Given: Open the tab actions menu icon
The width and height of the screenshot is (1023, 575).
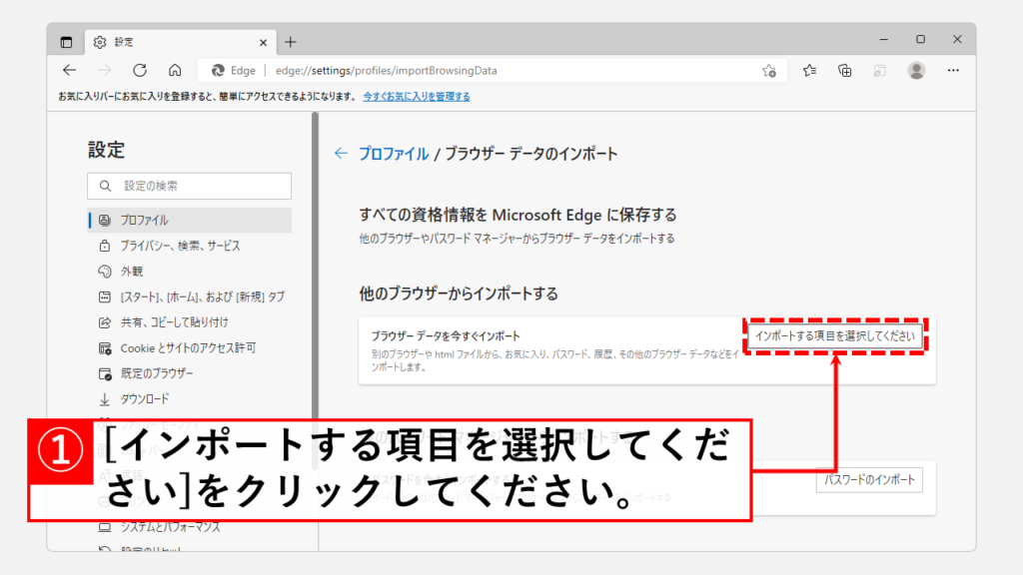Looking at the screenshot, I should point(67,42).
